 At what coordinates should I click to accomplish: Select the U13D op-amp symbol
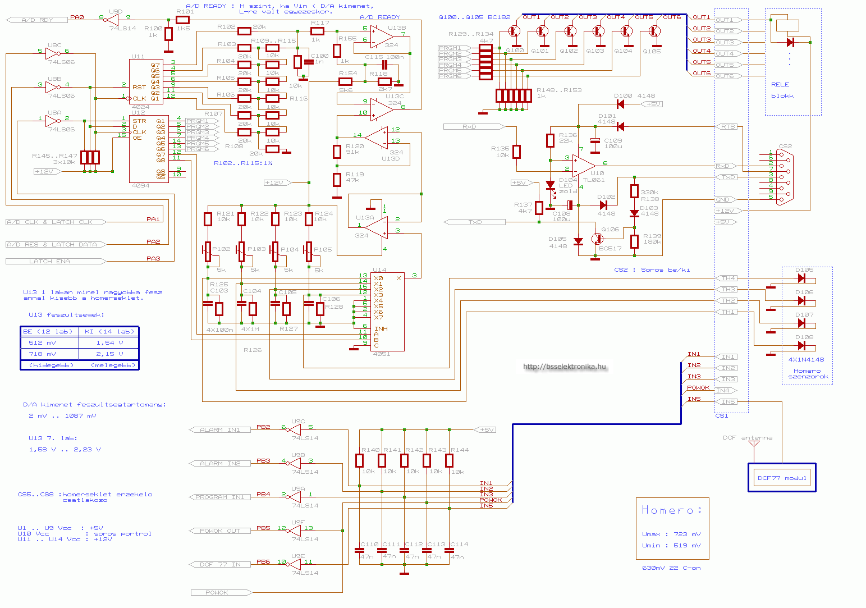point(377,138)
